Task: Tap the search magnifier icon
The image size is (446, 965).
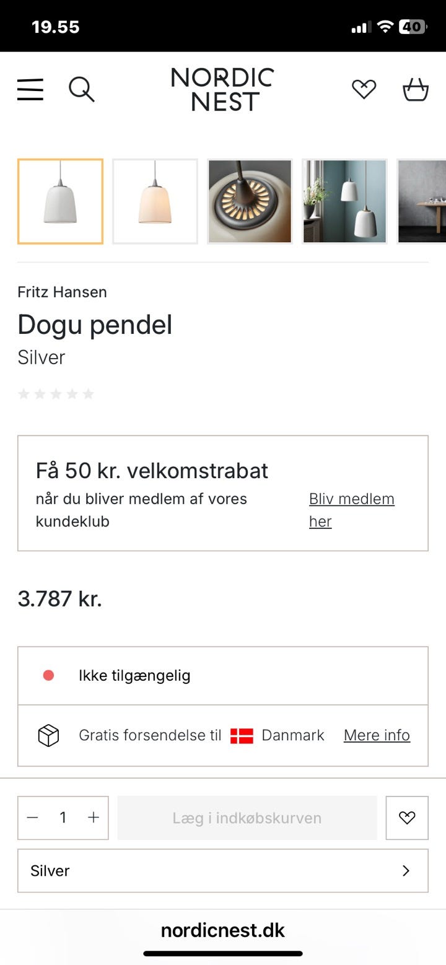Action: pyautogui.click(x=81, y=90)
